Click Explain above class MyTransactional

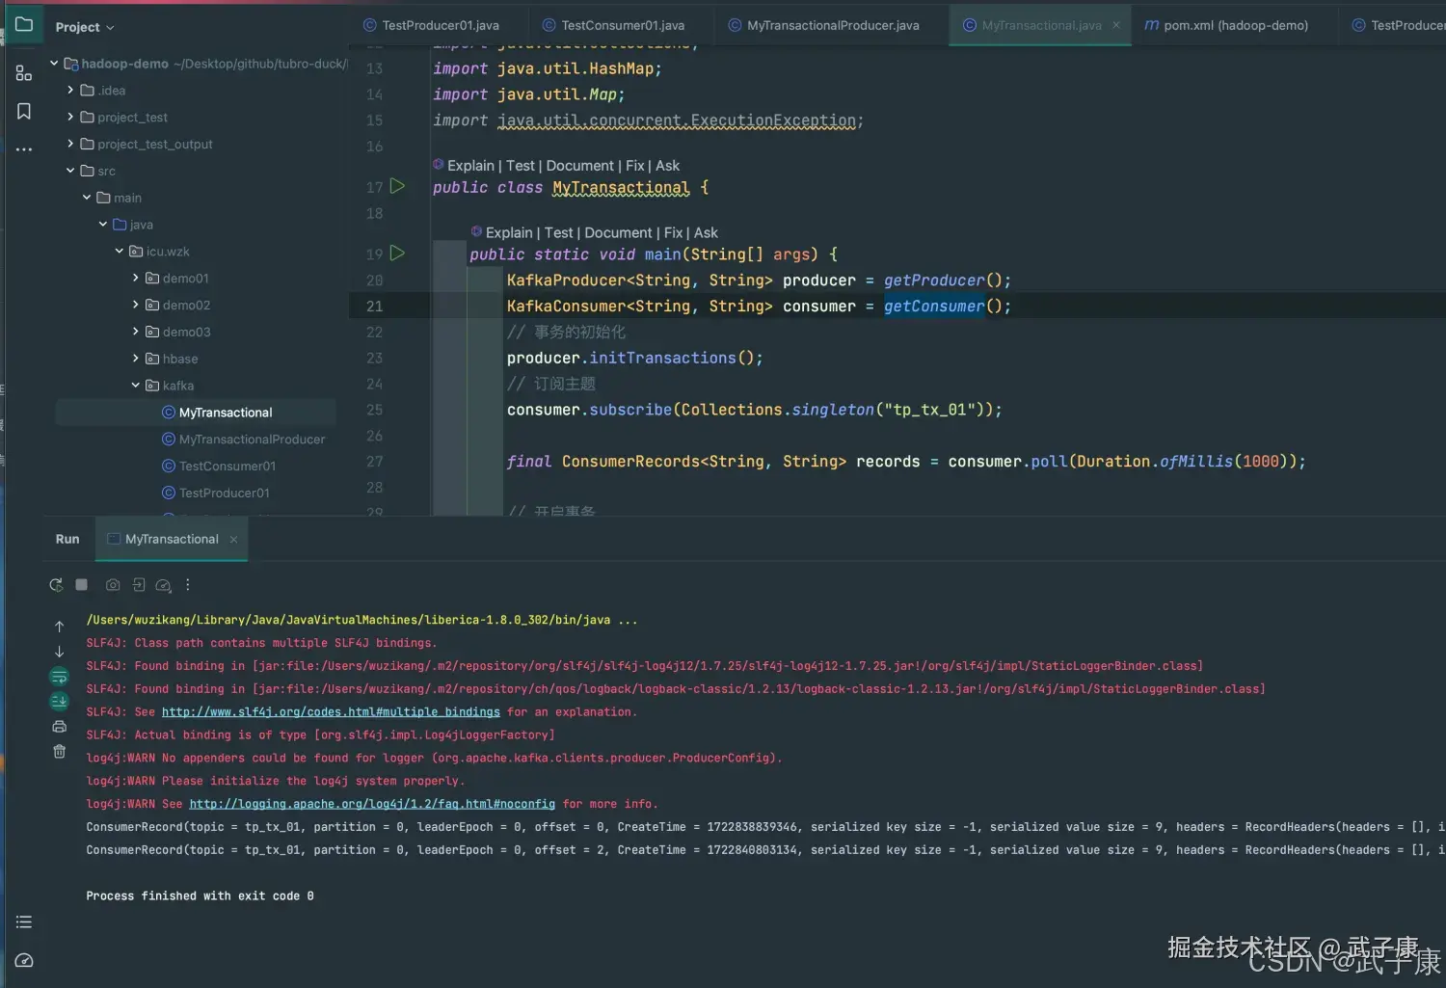click(470, 166)
